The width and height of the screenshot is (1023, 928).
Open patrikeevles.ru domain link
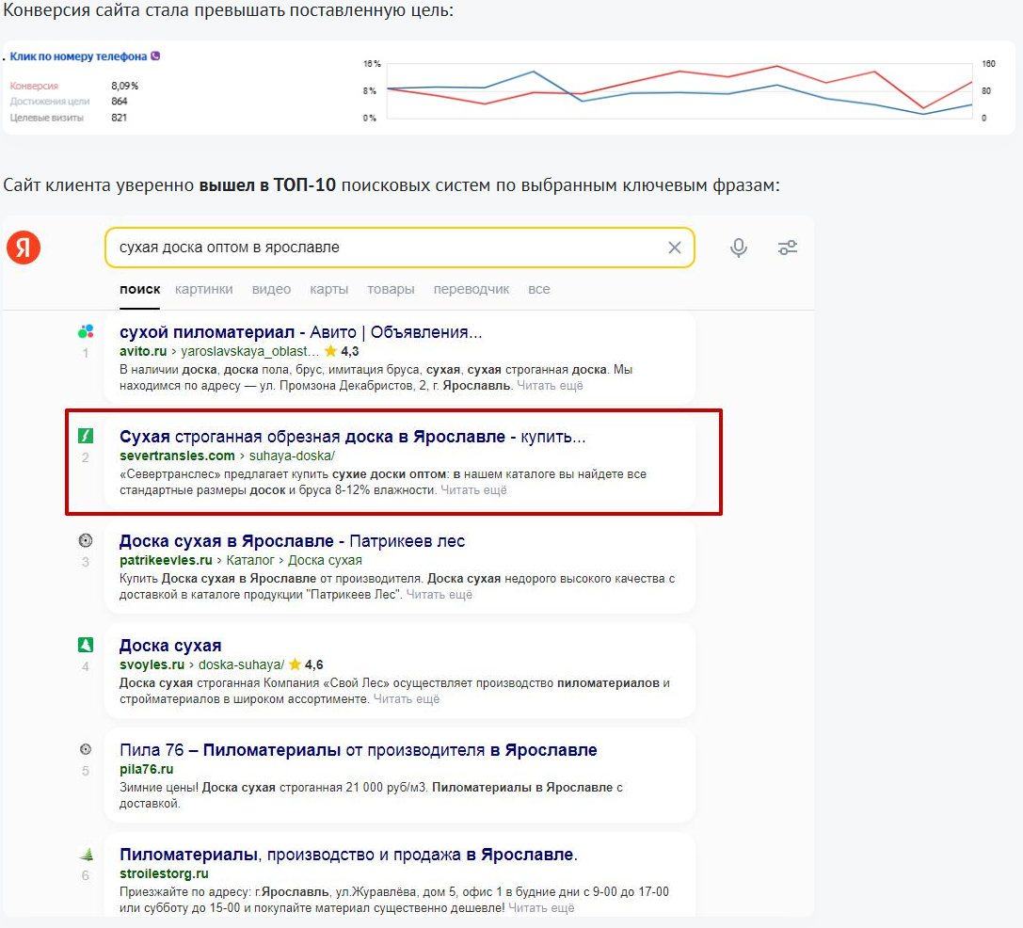[x=166, y=560]
